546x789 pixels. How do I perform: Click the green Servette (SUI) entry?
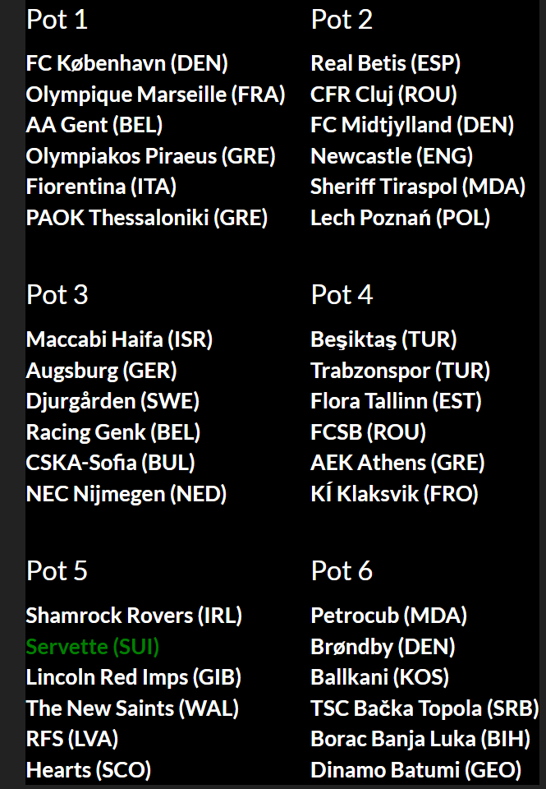93,647
